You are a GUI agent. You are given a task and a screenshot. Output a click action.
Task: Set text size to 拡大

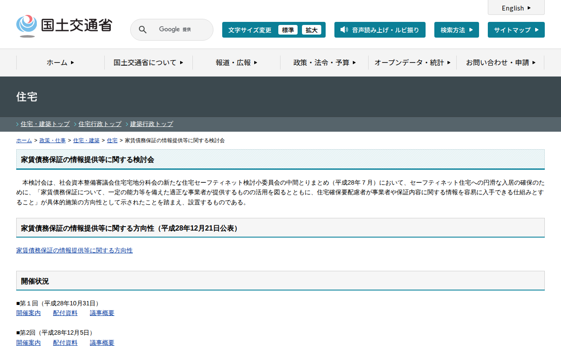[312, 30]
